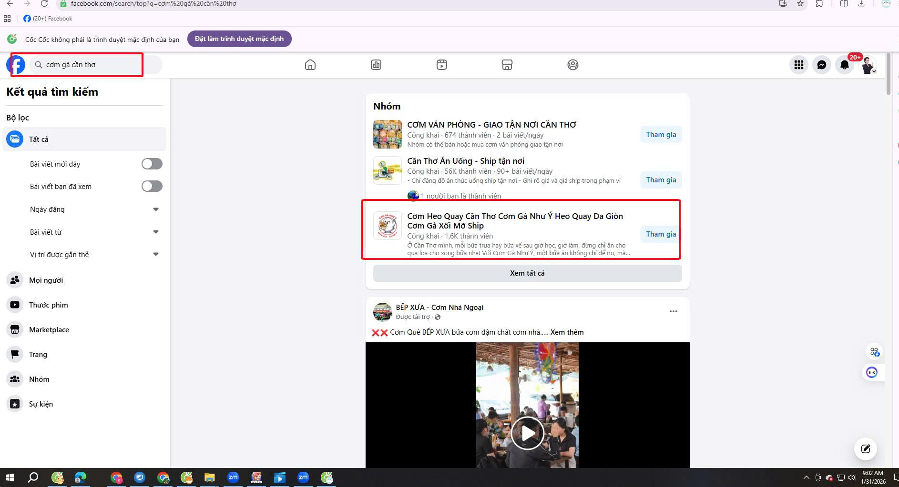Click the Xem tất cả button

coord(527,273)
